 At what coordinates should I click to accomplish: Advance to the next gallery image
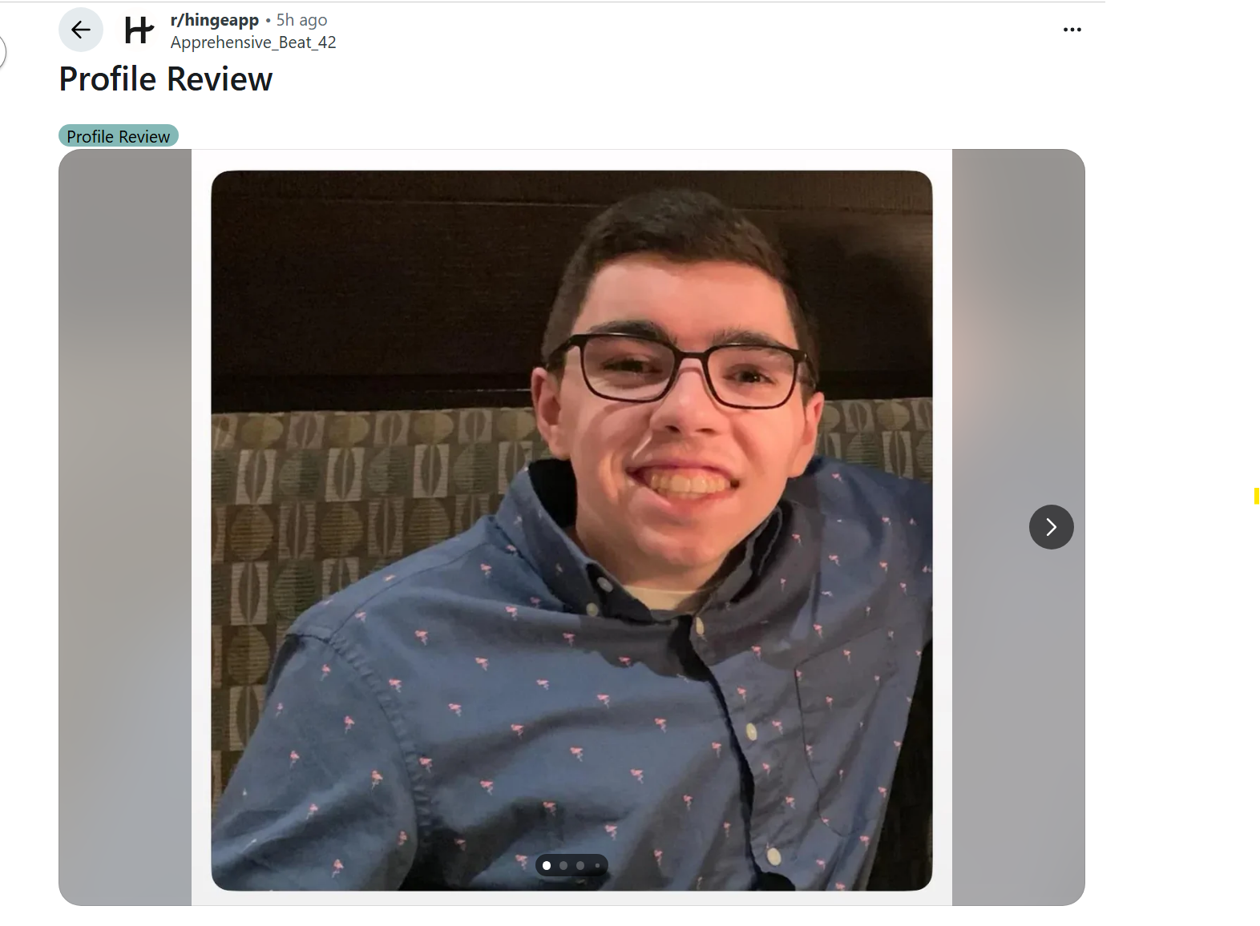click(x=1051, y=527)
